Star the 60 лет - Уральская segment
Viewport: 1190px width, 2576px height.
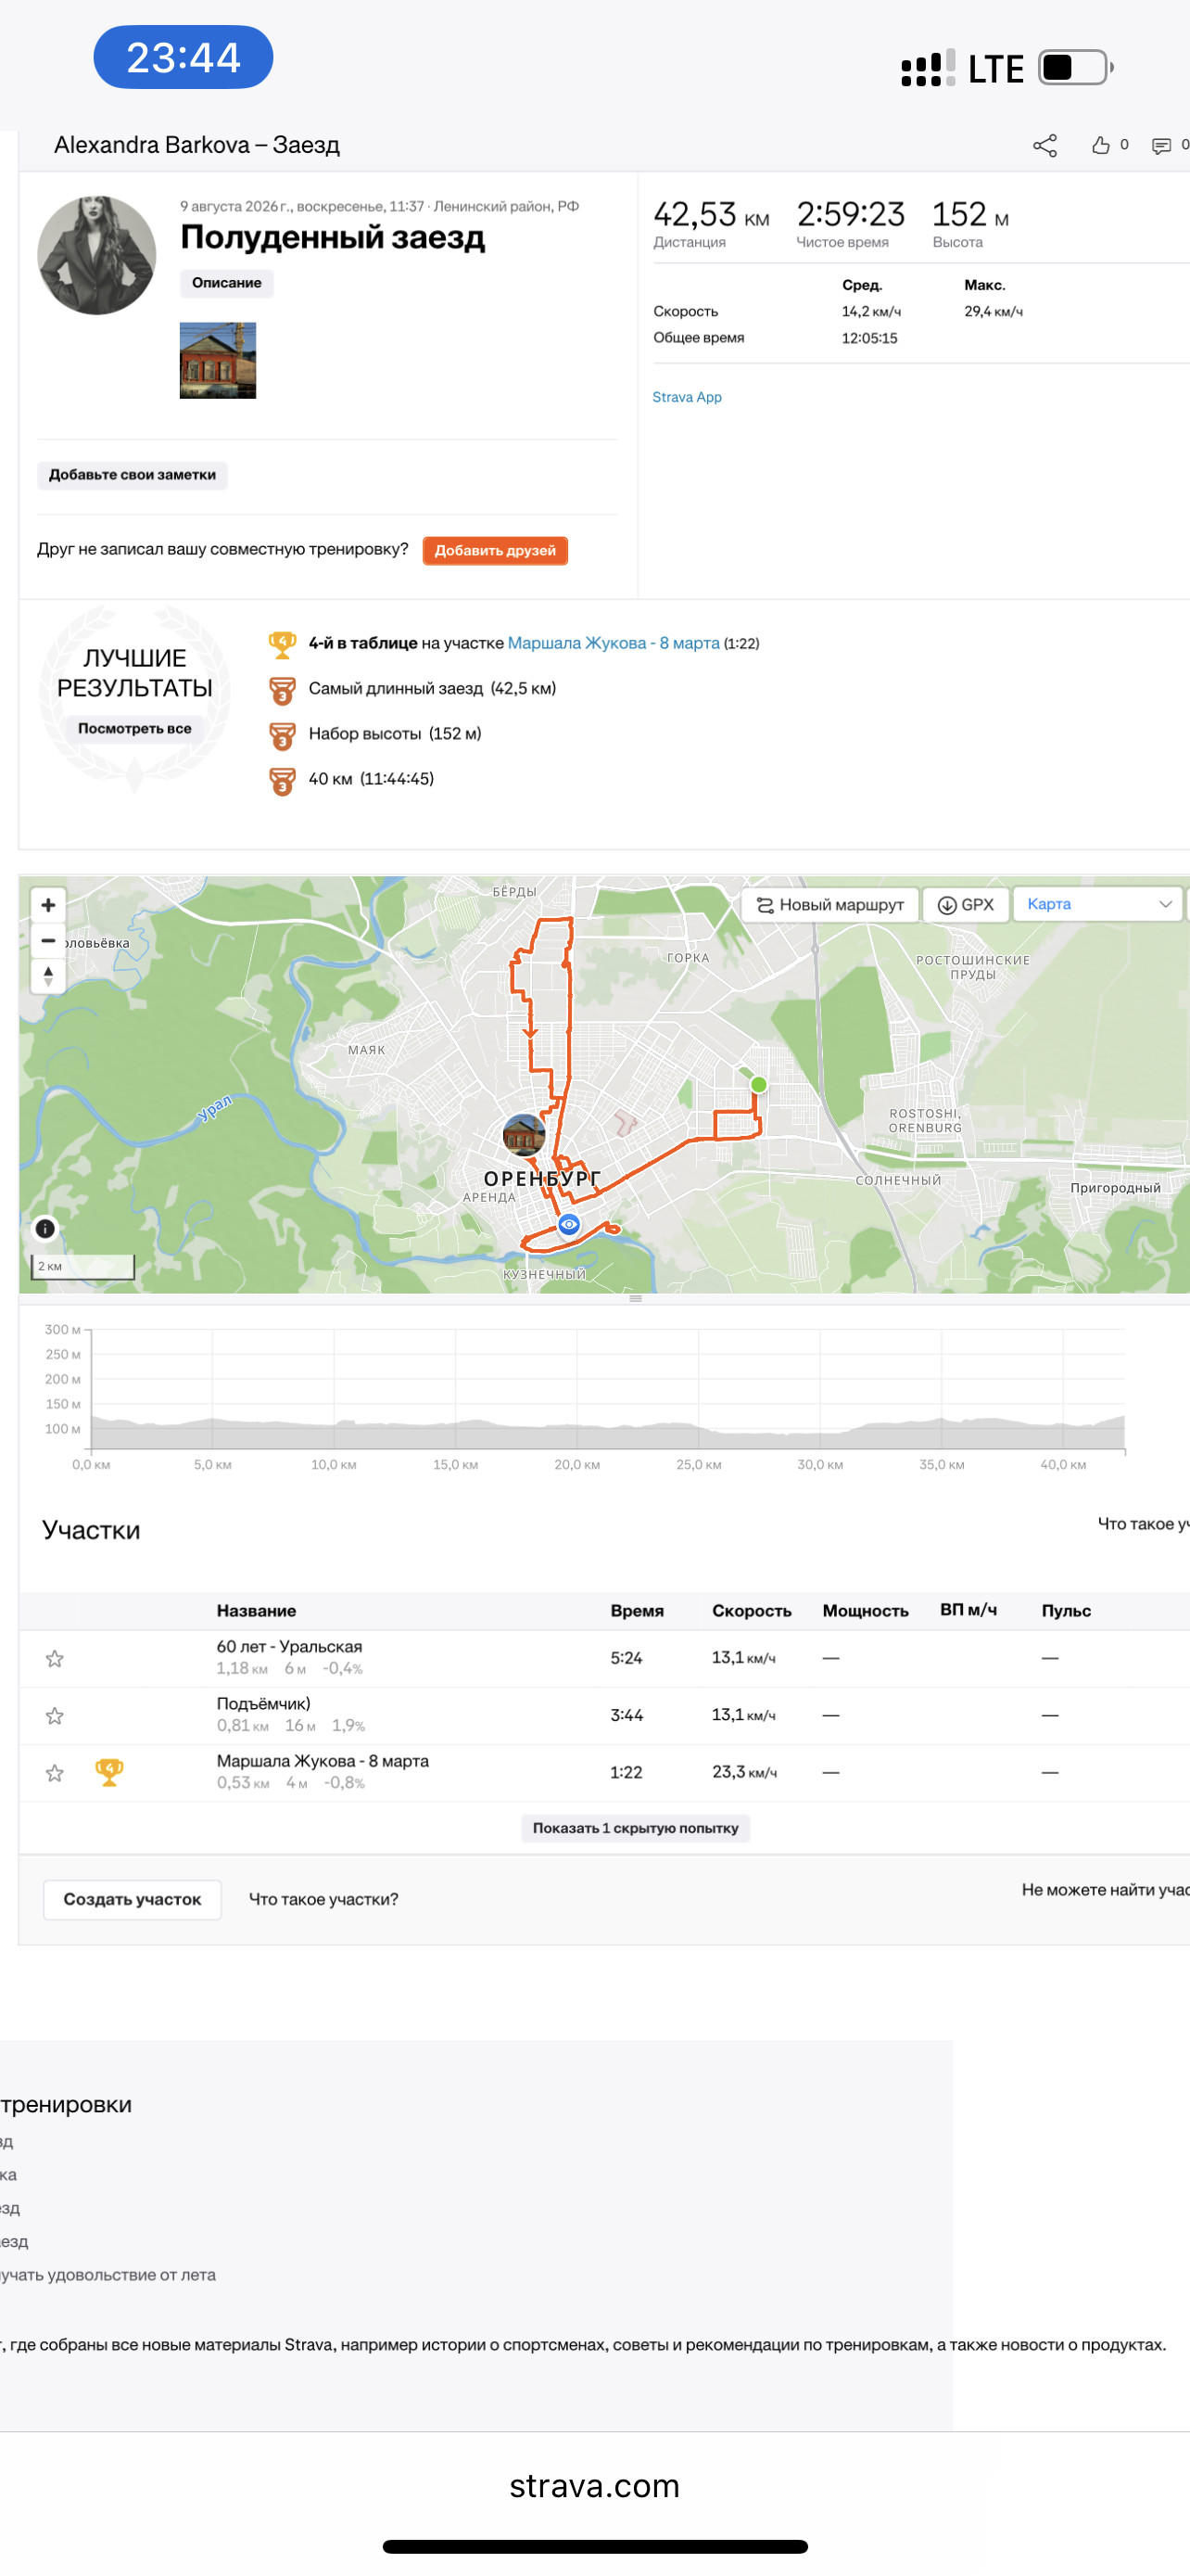pyautogui.click(x=55, y=1659)
